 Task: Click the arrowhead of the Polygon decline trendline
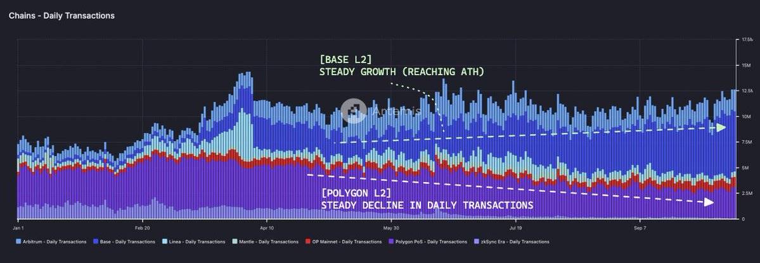tap(709, 202)
